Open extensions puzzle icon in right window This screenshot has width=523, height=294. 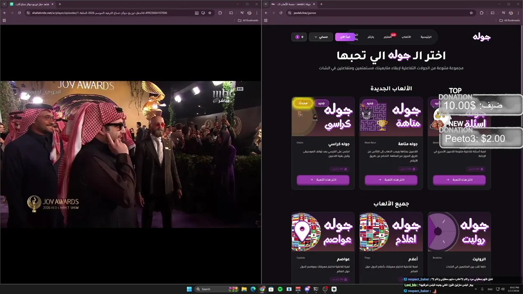coord(481,13)
